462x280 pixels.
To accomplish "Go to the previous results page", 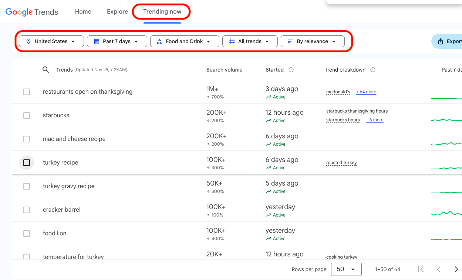I will (x=439, y=269).
